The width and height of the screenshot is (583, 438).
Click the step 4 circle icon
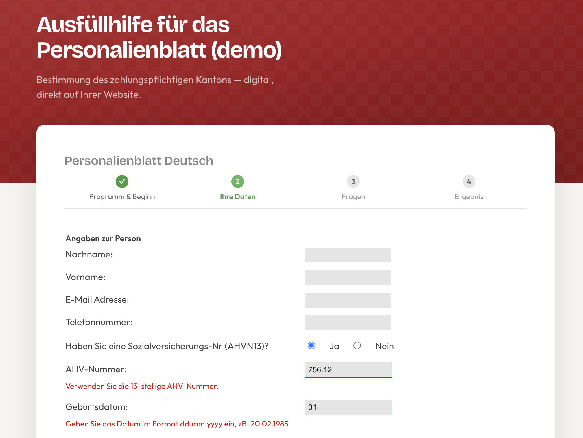(469, 181)
